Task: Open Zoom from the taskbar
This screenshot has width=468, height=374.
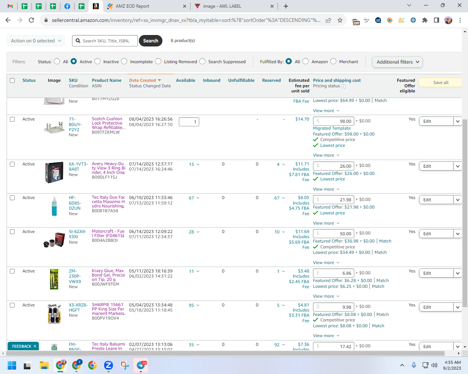Action: point(108,365)
